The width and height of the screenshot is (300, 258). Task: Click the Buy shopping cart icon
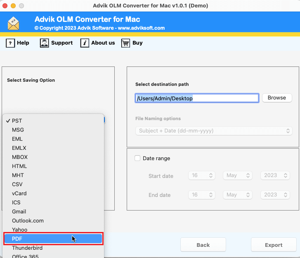click(x=125, y=43)
